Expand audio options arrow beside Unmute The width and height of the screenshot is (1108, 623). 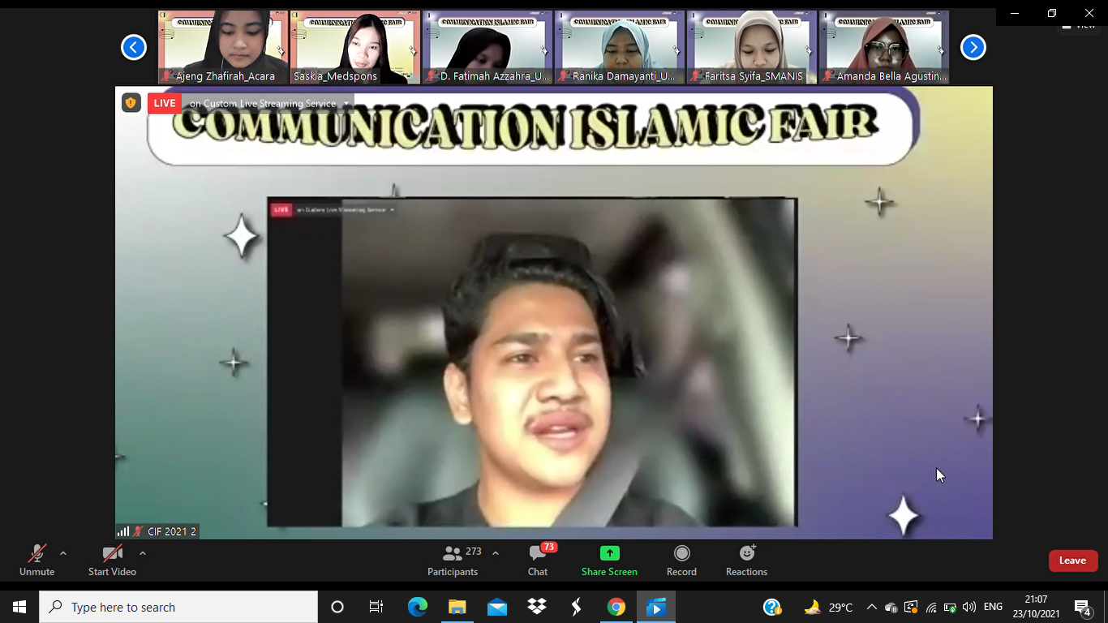pyautogui.click(x=63, y=553)
